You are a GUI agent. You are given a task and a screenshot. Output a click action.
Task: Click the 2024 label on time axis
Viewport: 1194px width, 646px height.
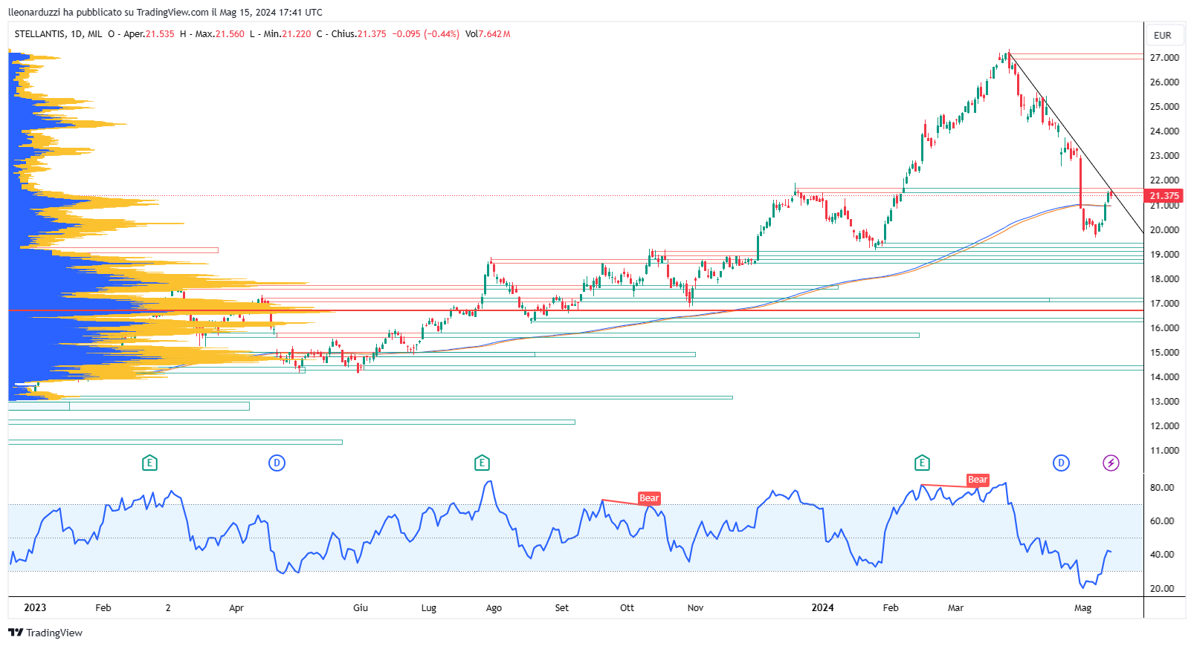822,608
